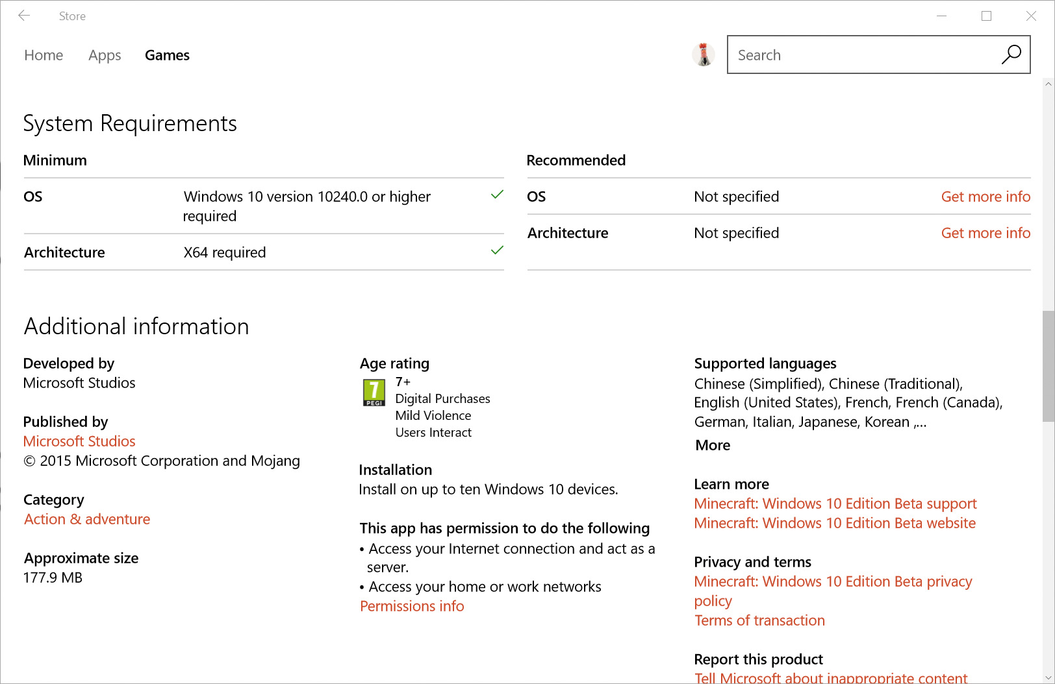Click the OS requirement green checkmark
Screen dimensions: 1055x684
pos(497,195)
